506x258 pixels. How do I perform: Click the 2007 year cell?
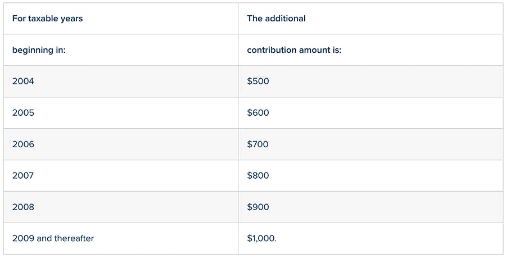tap(121, 175)
